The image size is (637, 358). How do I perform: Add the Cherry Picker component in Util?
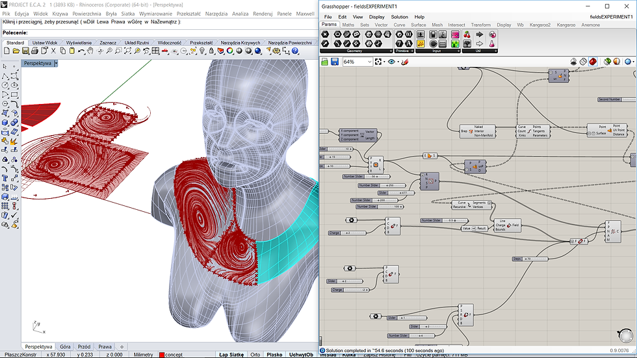click(x=467, y=34)
